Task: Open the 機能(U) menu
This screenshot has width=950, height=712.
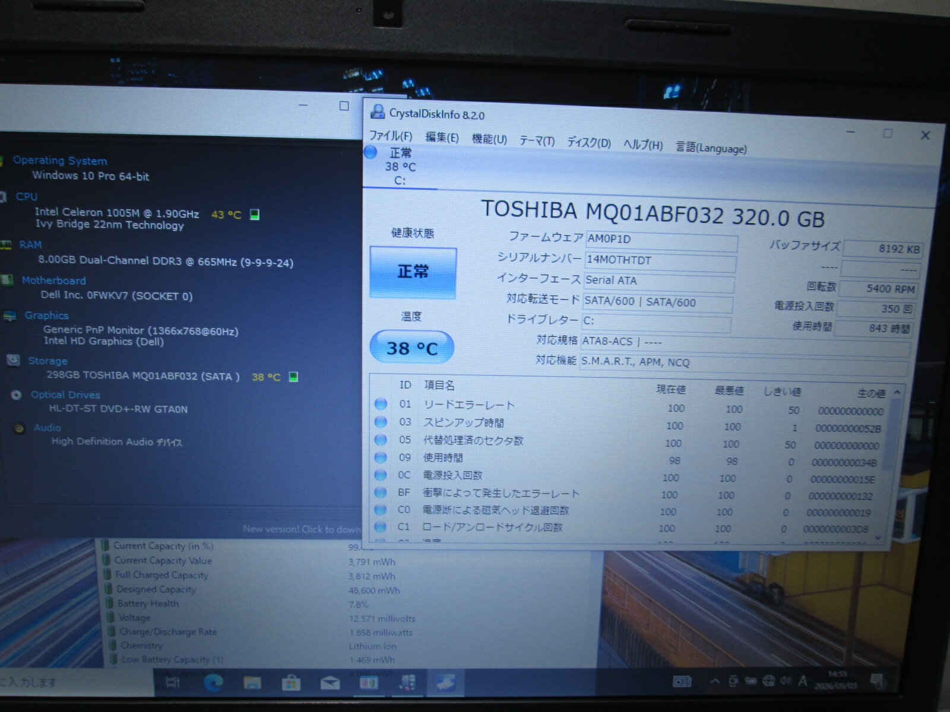Action: click(x=489, y=139)
